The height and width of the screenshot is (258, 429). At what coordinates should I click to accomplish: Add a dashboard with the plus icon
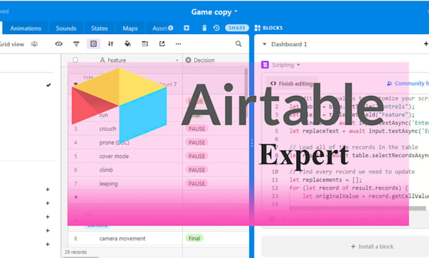(x=426, y=44)
